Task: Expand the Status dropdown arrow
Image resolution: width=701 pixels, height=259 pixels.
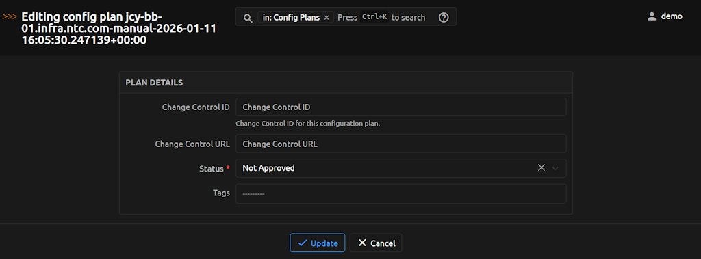Action: coord(556,168)
